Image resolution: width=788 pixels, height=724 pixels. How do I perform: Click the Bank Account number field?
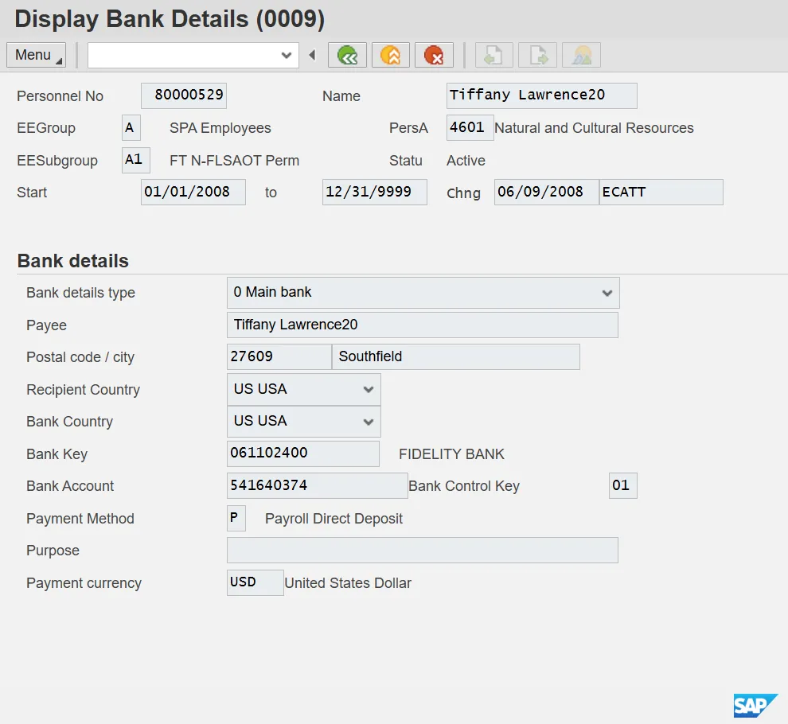pyautogui.click(x=317, y=485)
